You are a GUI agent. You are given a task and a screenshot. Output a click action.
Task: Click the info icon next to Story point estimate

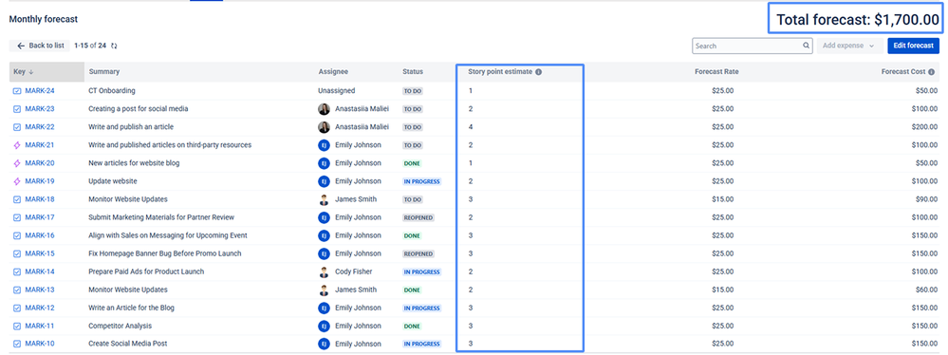[539, 71]
